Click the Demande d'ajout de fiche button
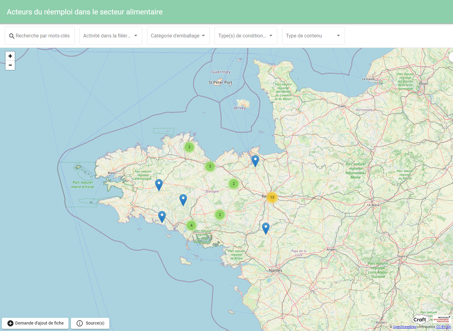The height and width of the screenshot is (331, 453). click(35, 323)
